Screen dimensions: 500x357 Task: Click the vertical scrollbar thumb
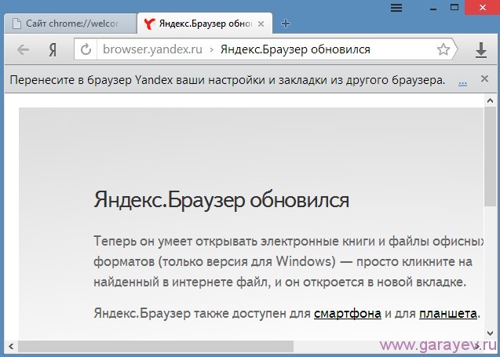(x=490, y=156)
